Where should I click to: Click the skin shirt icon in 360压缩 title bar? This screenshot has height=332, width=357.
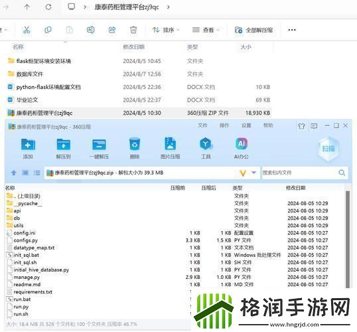pyautogui.click(x=301, y=125)
